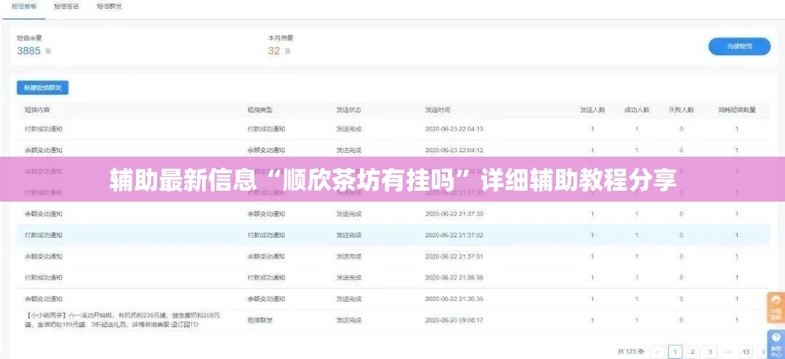
Task: Click the 【小小铭同学】 bulk SMS content text
Action: (123, 320)
